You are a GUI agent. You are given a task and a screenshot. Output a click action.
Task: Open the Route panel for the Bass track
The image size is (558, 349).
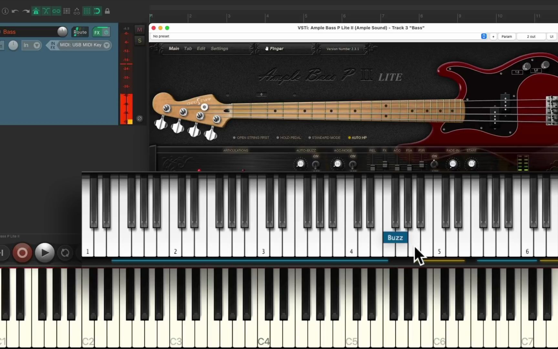[79, 32]
